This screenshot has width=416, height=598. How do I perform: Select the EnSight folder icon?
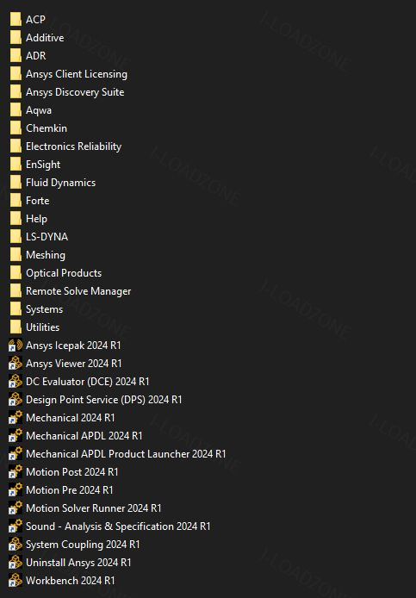pos(16,165)
